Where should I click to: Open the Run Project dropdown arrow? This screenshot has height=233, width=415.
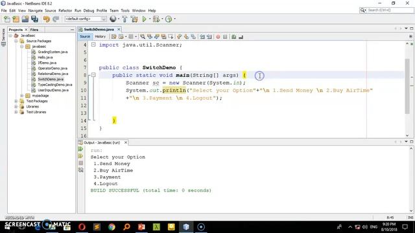coord(150,19)
